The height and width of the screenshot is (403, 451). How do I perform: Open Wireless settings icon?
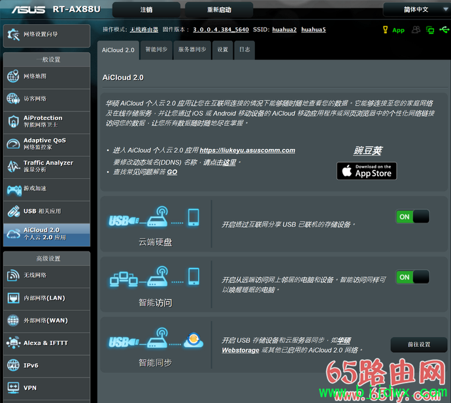click(x=13, y=276)
